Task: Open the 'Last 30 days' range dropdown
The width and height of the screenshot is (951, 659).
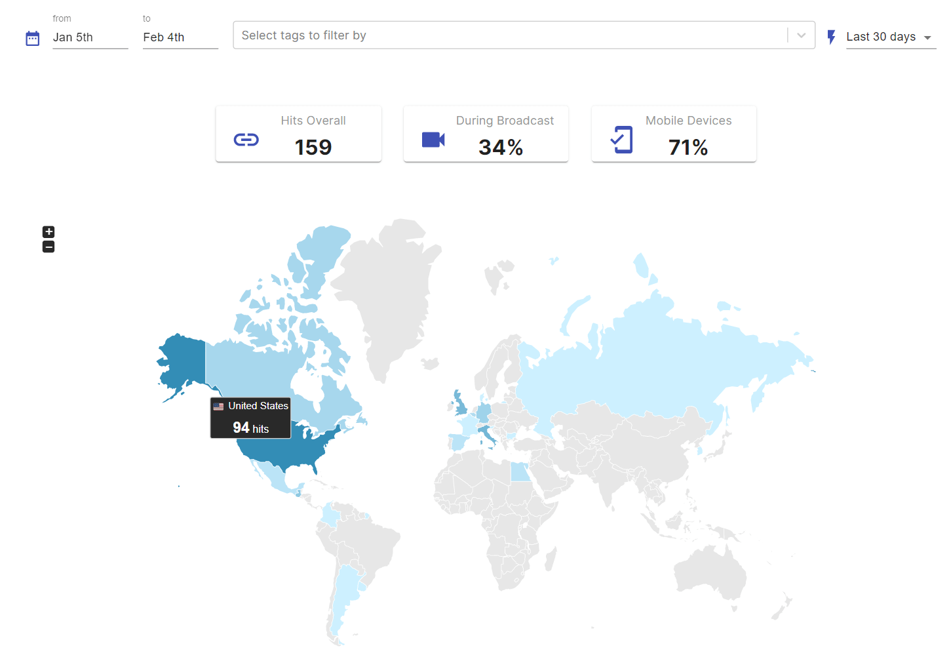Action: pos(891,37)
